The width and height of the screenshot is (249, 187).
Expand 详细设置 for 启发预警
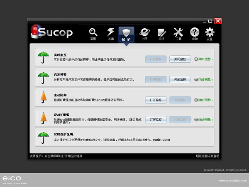[204, 79]
